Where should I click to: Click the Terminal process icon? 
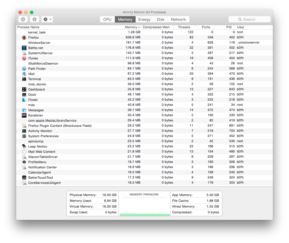24,79
